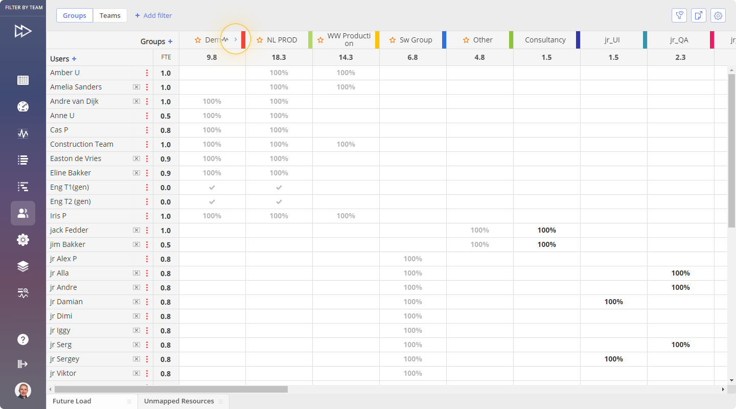
Task: Click the red color swatch on Demo group
Action: tap(243, 40)
